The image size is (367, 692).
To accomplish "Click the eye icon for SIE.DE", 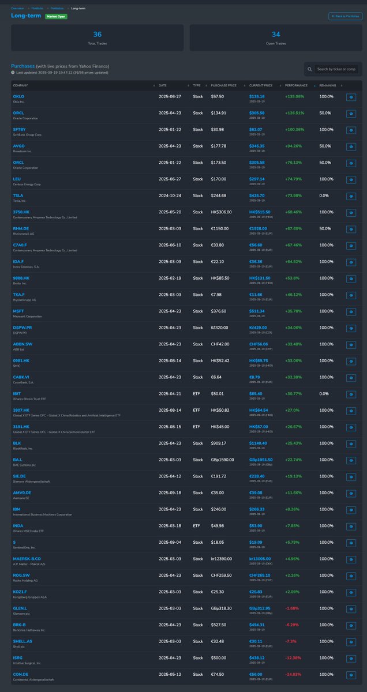I will [x=351, y=478].
